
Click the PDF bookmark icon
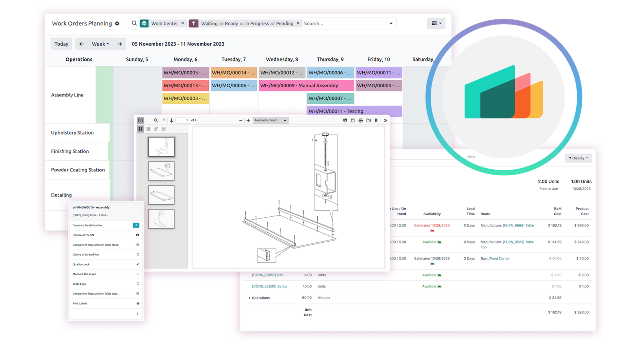(x=376, y=120)
